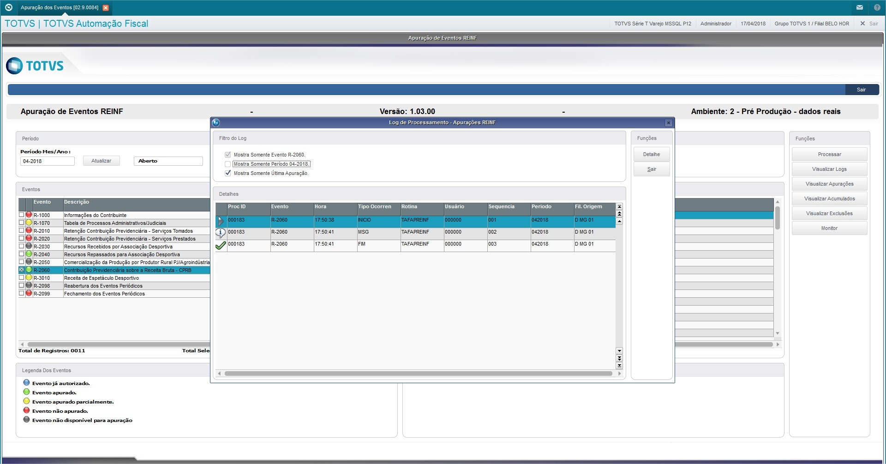Open Visualizar Apurações
The height and width of the screenshot is (464, 886).
(829, 184)
